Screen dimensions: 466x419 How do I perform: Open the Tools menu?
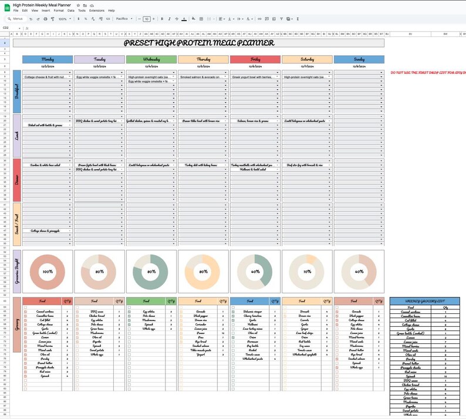[x=82, y=11]
